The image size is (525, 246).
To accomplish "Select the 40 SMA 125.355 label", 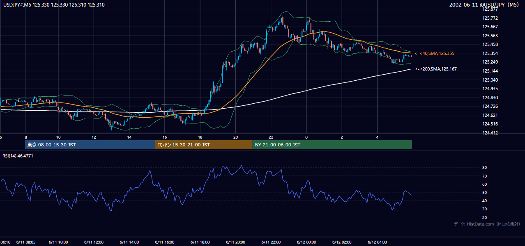I will click(435, 53).
